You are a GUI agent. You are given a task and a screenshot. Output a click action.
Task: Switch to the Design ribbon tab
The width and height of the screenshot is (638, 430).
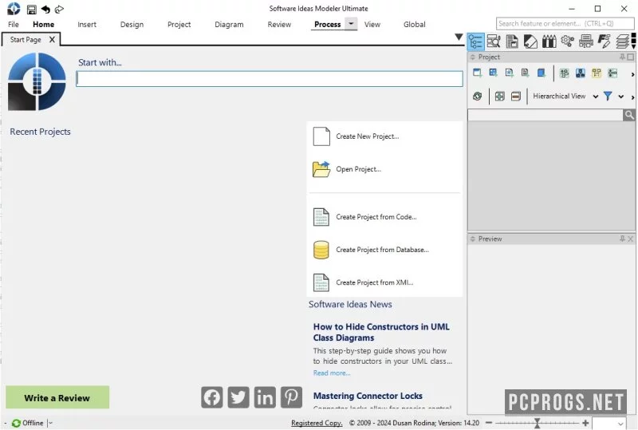[x=132, y=25]
